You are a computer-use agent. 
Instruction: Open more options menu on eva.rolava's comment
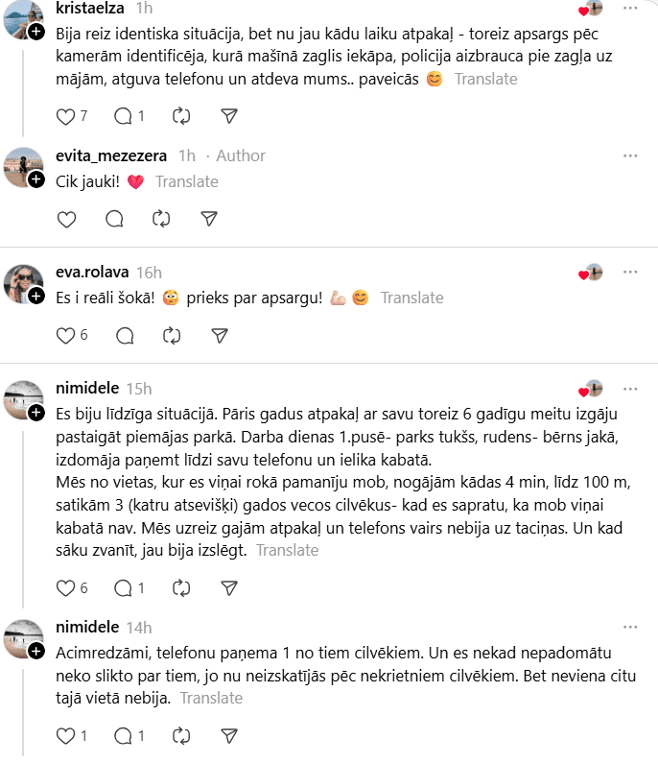click(x=629, y=272)
